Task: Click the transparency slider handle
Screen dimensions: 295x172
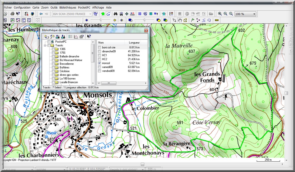Action: coord(145,20)
